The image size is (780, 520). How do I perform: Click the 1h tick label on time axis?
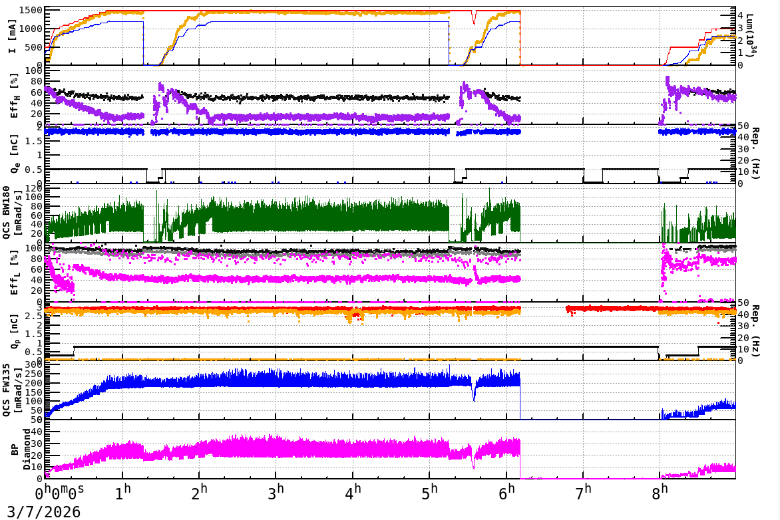[x=123, y=492]
